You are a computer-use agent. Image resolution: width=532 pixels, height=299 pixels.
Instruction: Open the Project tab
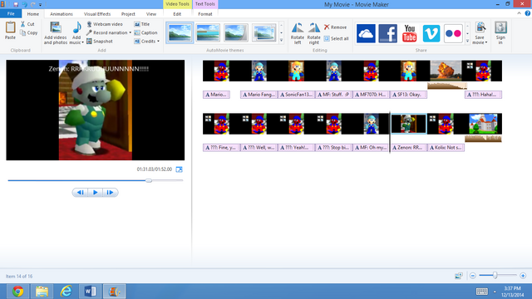tap(128, 14)
